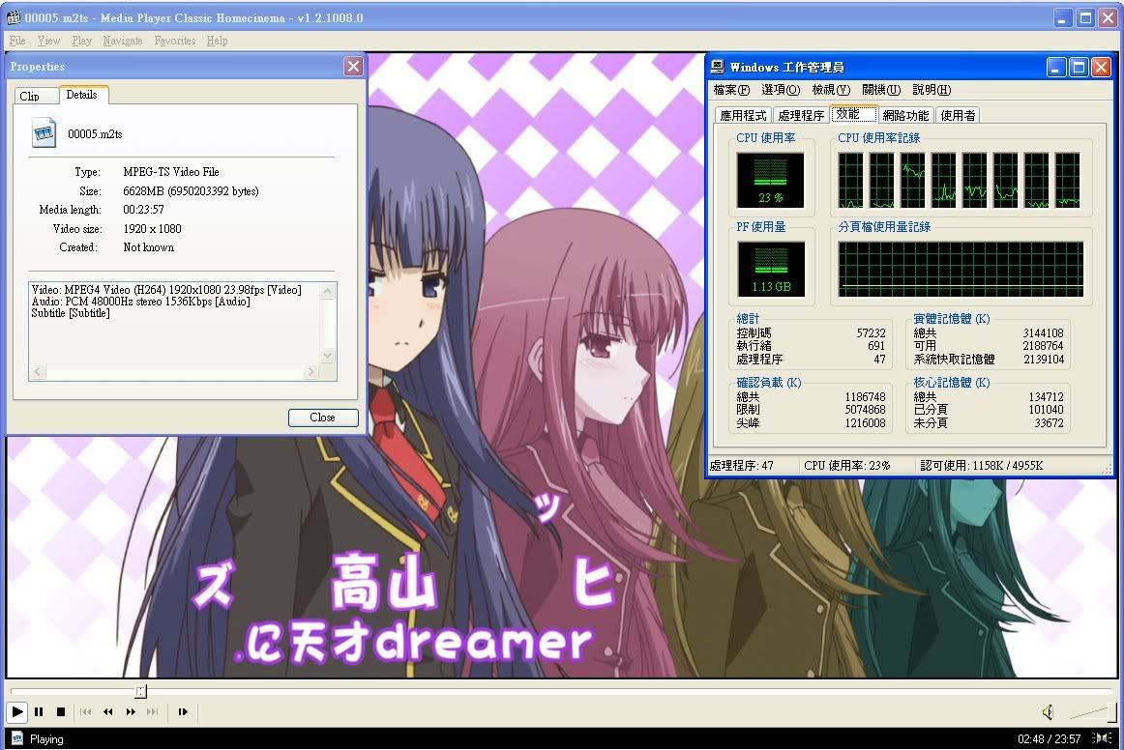This screenshot has height=750, width=1124.
Task: Switch to 處理程序 tab in Task Manager
Action: (x=802, y=115)
